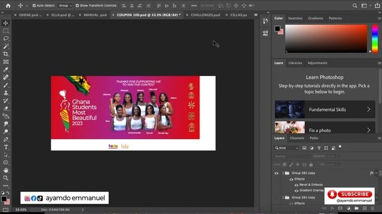
Task: Filter layers by type (T) icon
Action: pos(319,148)
